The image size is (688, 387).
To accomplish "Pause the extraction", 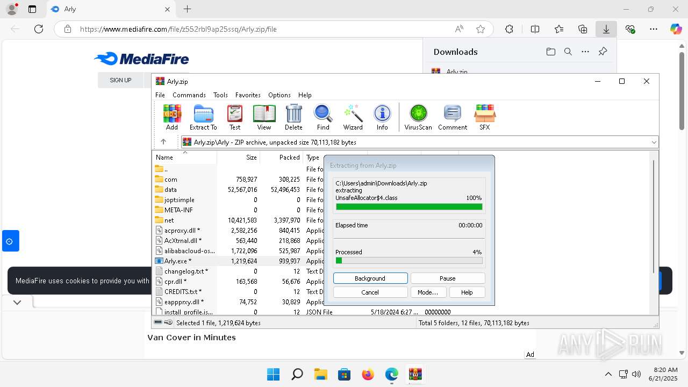I will coord(448,278).
